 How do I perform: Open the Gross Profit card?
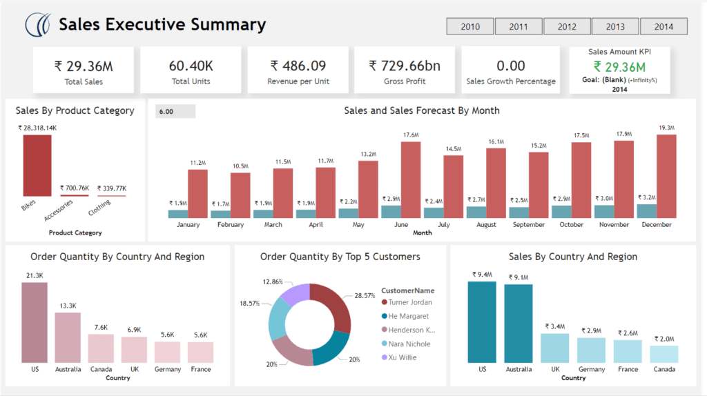404,70
